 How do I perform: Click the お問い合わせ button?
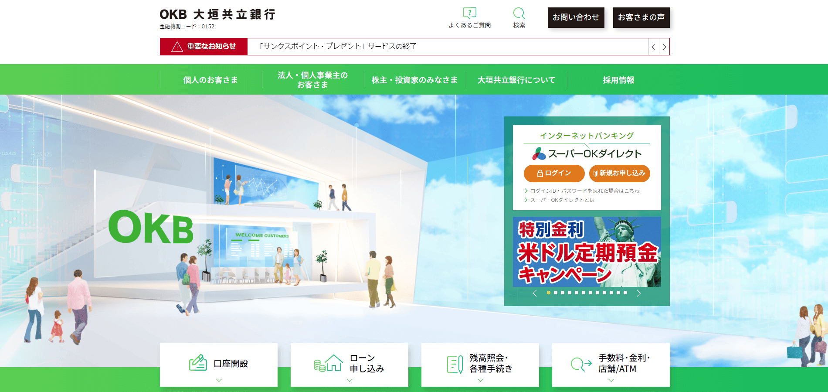(x=576, y=17)
